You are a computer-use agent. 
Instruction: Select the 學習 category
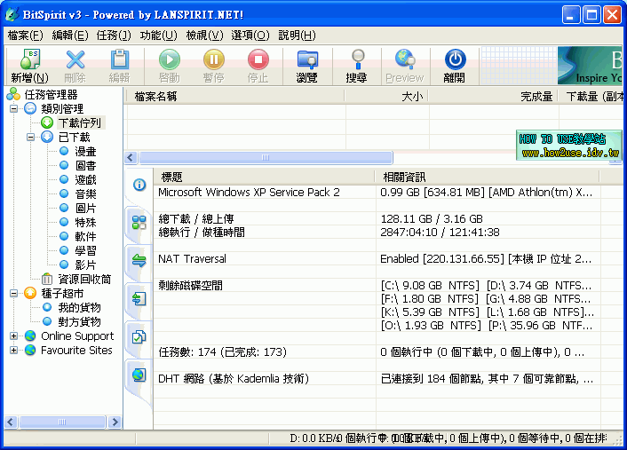point(85,250)
